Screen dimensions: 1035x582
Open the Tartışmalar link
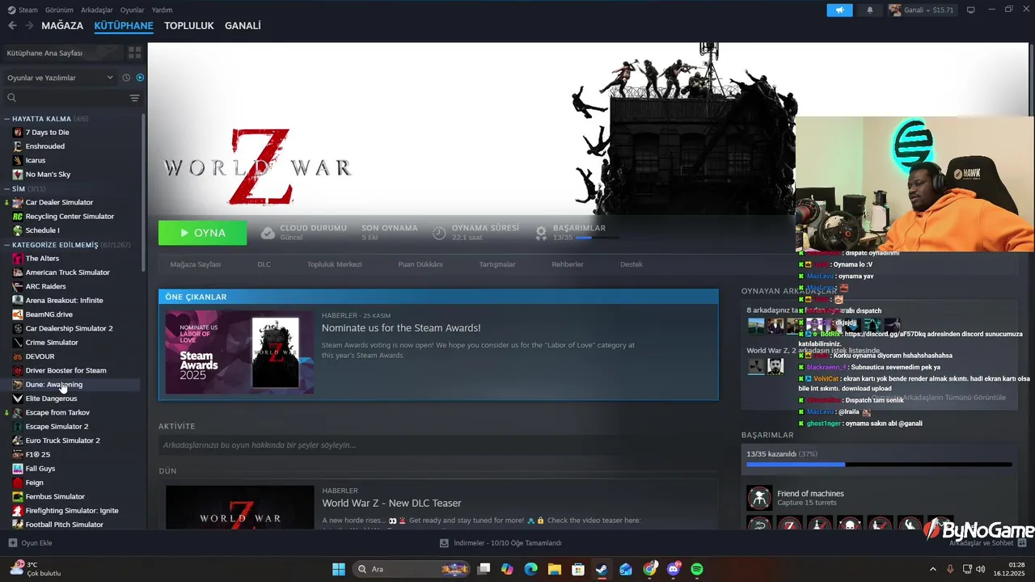(497, 264)
